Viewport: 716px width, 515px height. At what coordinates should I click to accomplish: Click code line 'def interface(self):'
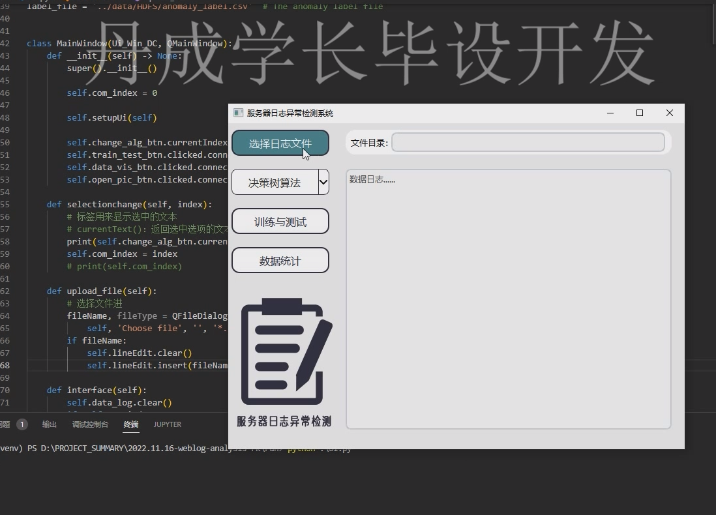[x=97, y=390]
